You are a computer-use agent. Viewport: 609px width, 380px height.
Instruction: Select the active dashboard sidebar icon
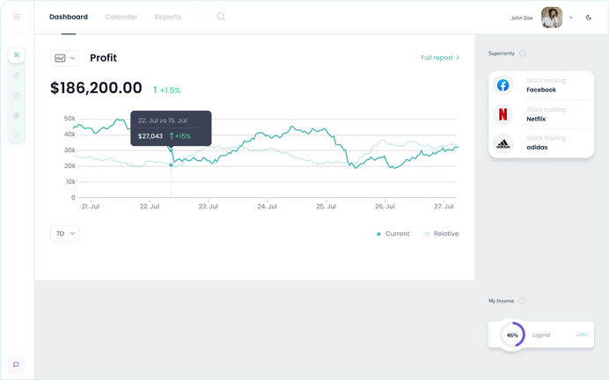tap(17, 55)
